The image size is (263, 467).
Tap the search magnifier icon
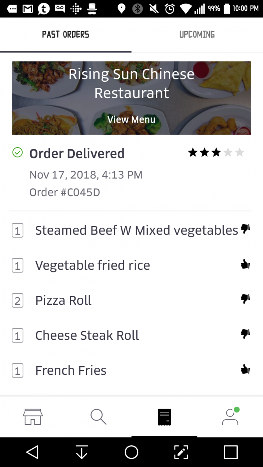point(98,417)
